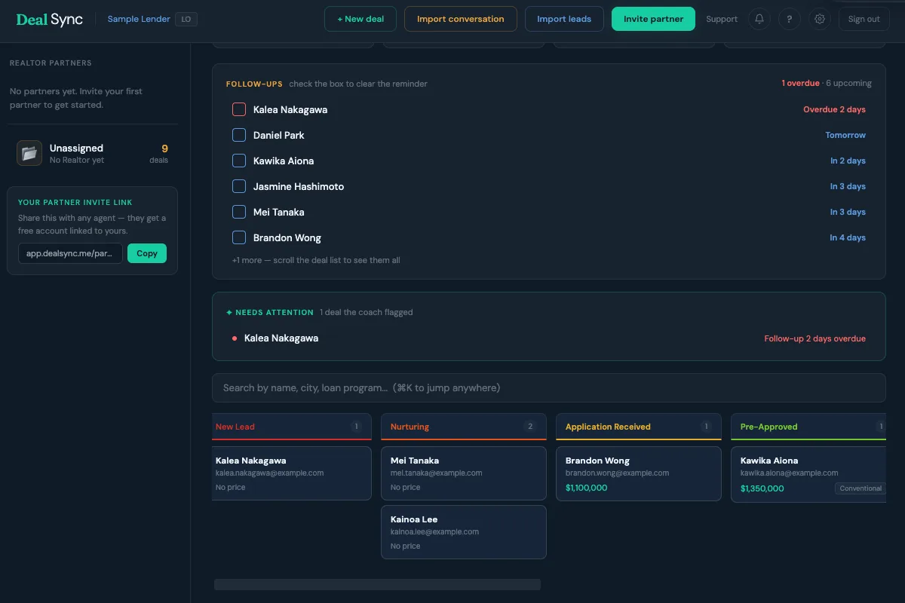Click the Deal Sync logo

point(50,19)
